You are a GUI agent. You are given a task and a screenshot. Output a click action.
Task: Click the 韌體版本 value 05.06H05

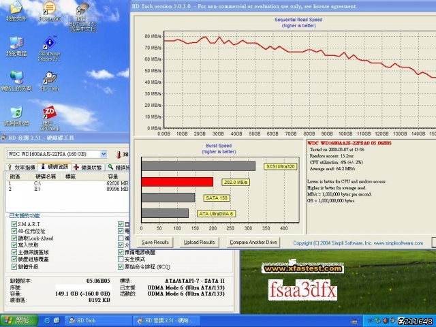[x=98, y=281]
